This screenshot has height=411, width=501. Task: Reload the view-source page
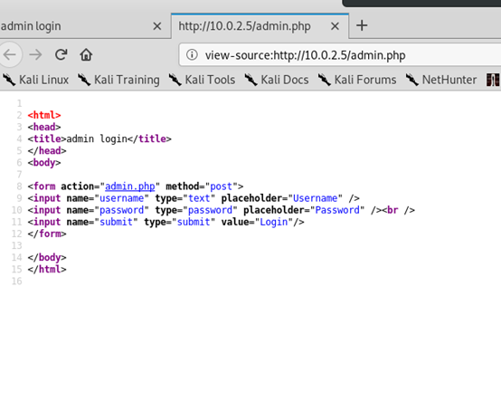point(61,54)
